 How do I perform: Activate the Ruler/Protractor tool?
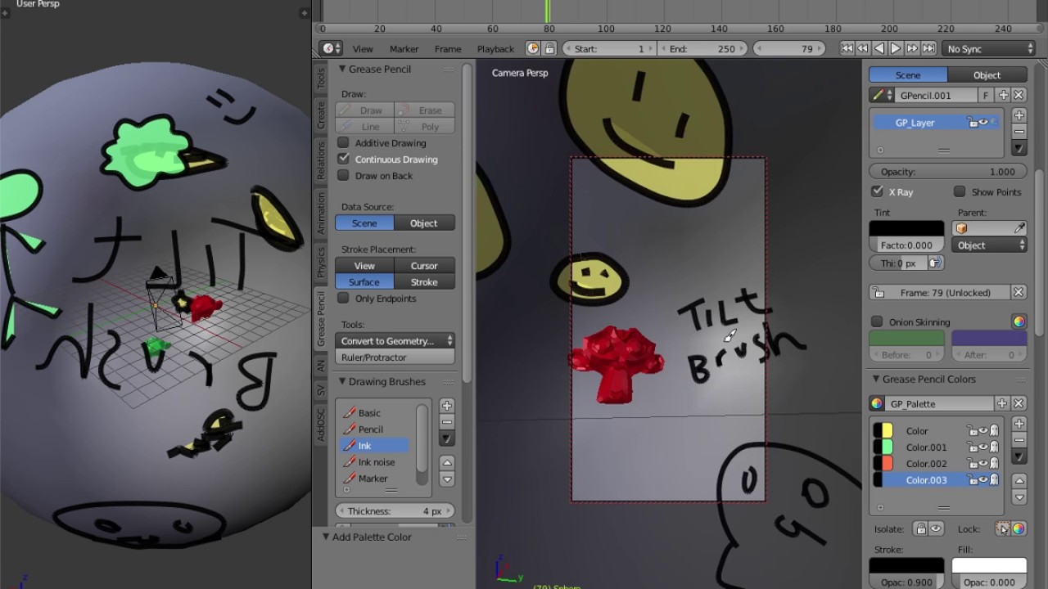(x=395, y=357)
